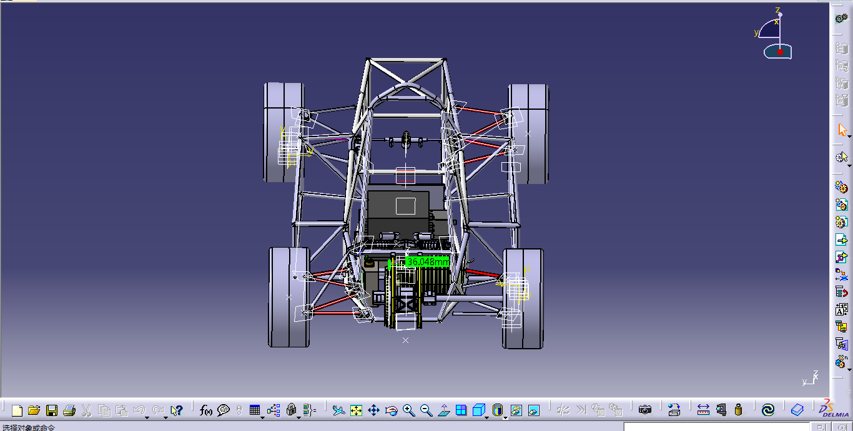Select the Measure Inertia tool

pos(738,410)
